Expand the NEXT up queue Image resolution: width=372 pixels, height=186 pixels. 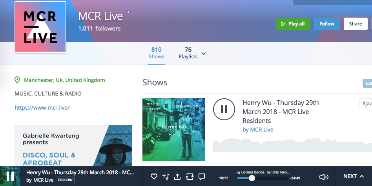353,176
